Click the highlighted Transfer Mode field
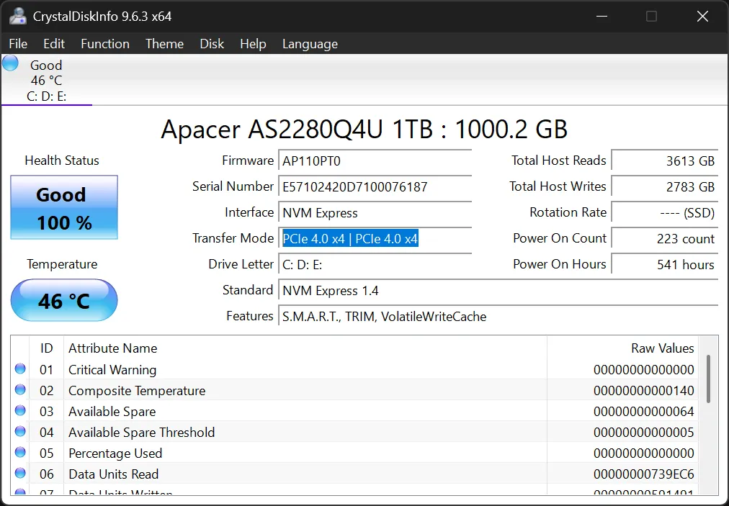 coord(351,238)
